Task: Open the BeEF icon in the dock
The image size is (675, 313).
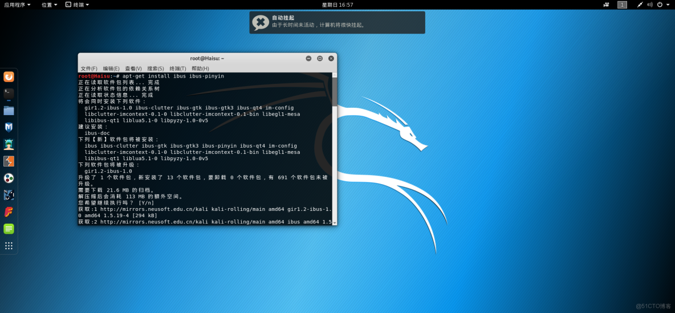Action: [x=9, y=194]
